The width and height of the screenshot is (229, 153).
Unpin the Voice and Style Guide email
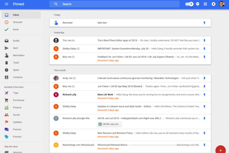point(204,106)
